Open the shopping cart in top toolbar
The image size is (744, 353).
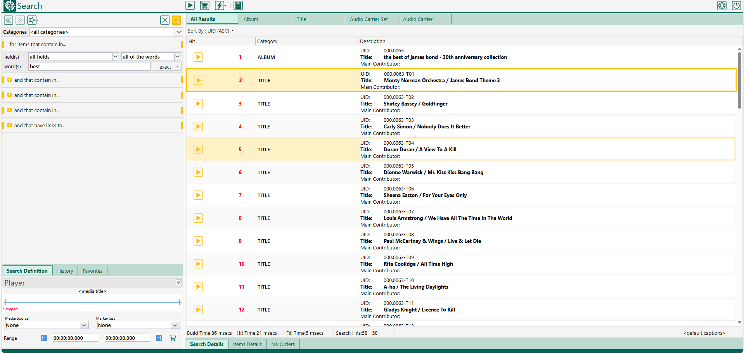(204, 5)
